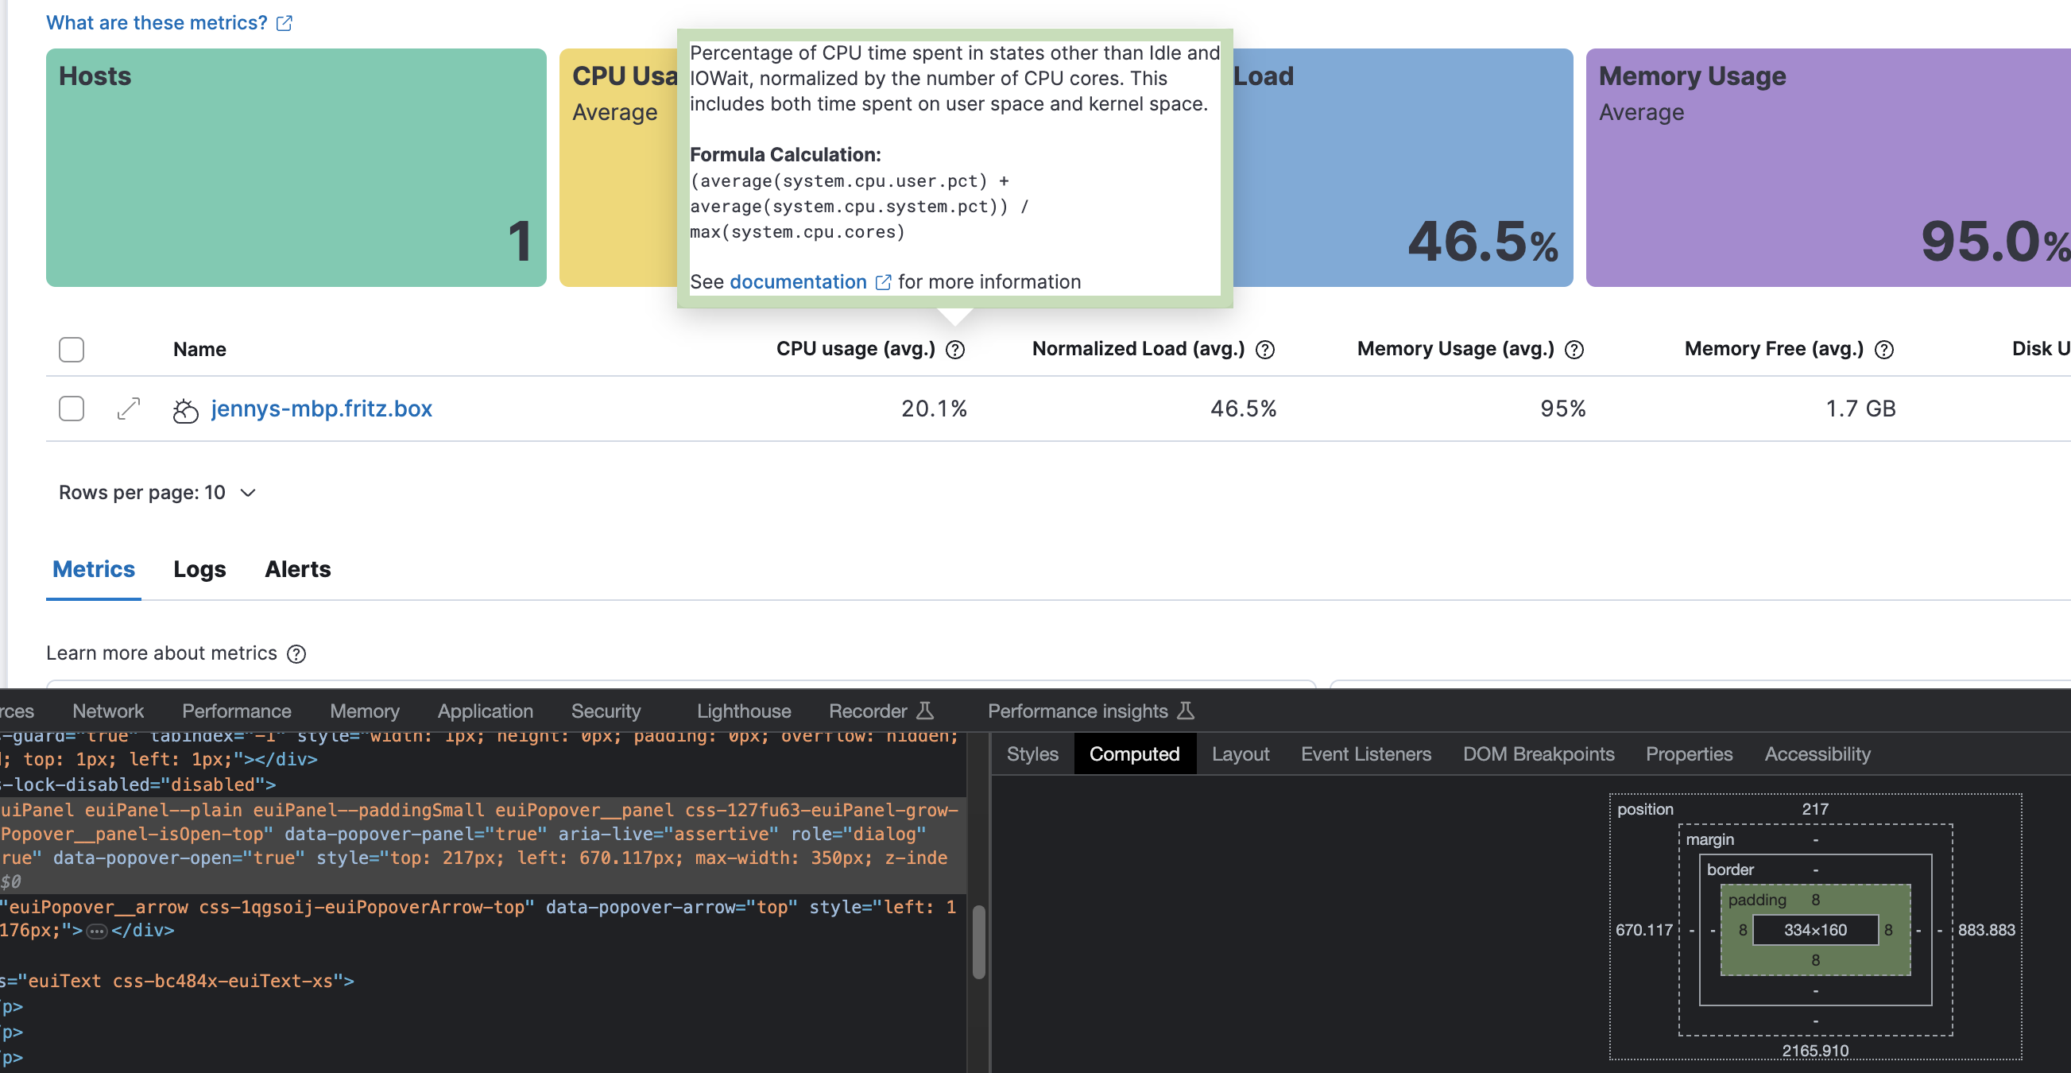Click the 334×160 content box in box model
2071x1073 pixels.
(x=1815, y=931)
